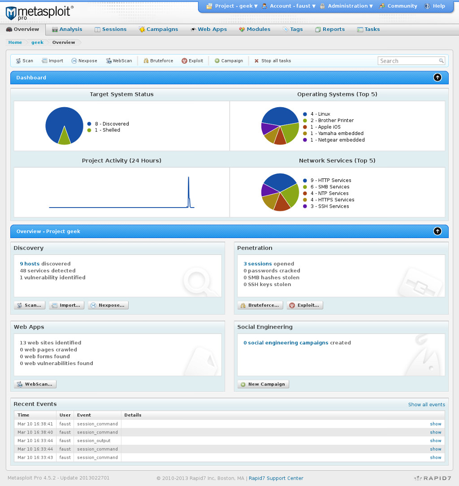
Task: Click the New Campaign button
Action: pyautogui.click(x=263, y=384)
